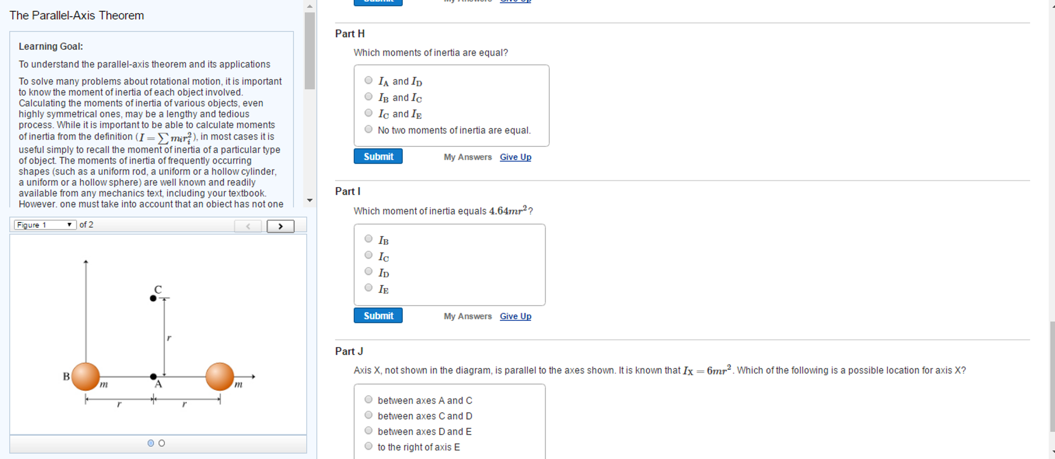Viewport: 1055px width, 459px height.
Task: Select 'IE' option in Part I
Action: (x=368, y=287)
